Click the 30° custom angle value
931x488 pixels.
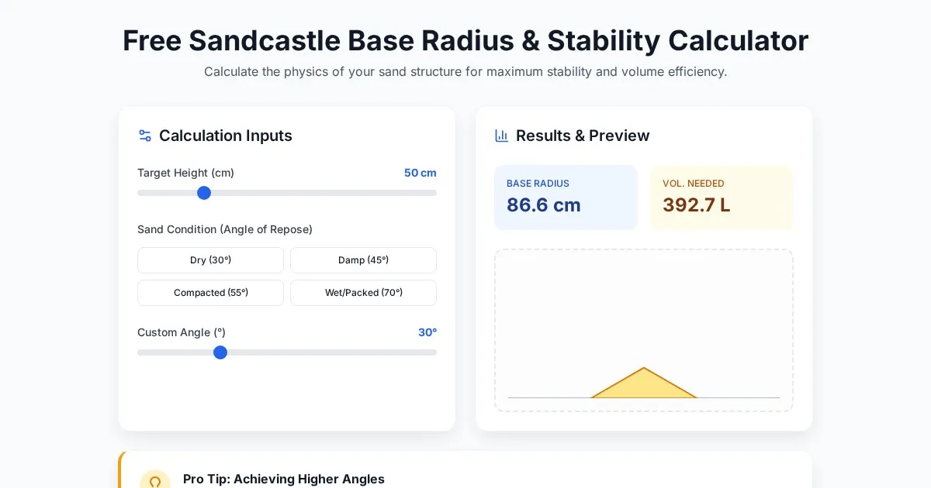coord(427,332)
